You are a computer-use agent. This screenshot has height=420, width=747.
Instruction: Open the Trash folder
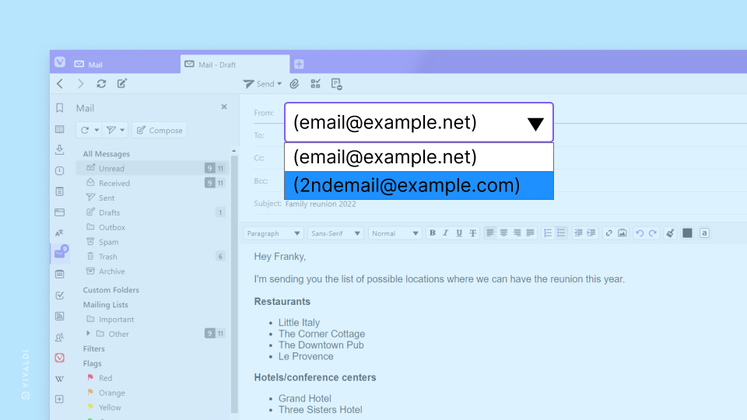(153, 256)
